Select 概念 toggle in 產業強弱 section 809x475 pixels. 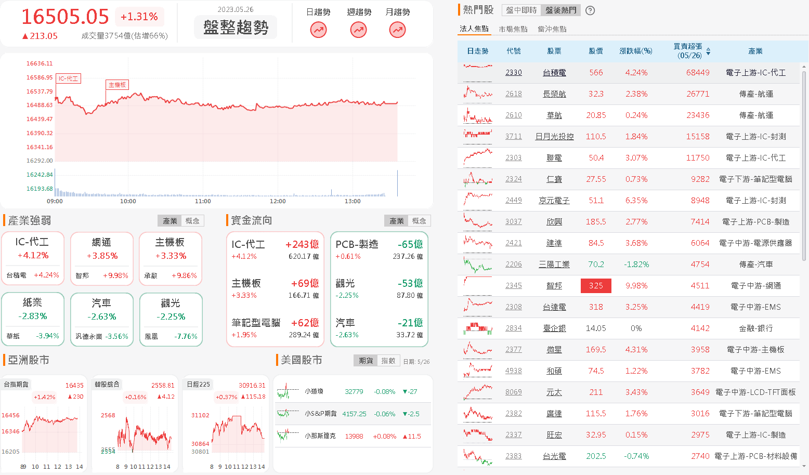point(192,221)
